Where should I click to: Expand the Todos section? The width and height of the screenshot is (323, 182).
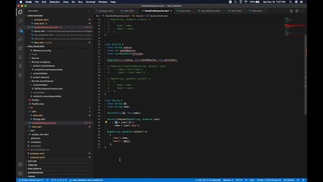[31, 176]
